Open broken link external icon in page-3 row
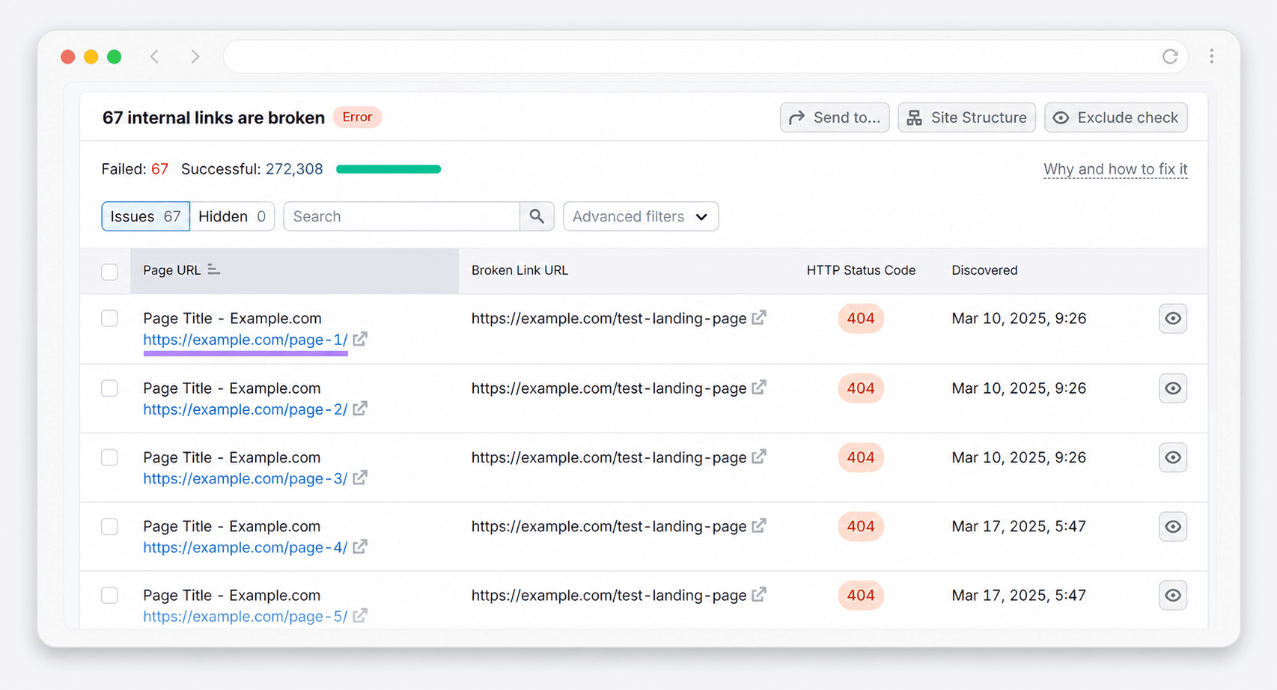1277x690 pixels. pos(759,457)
